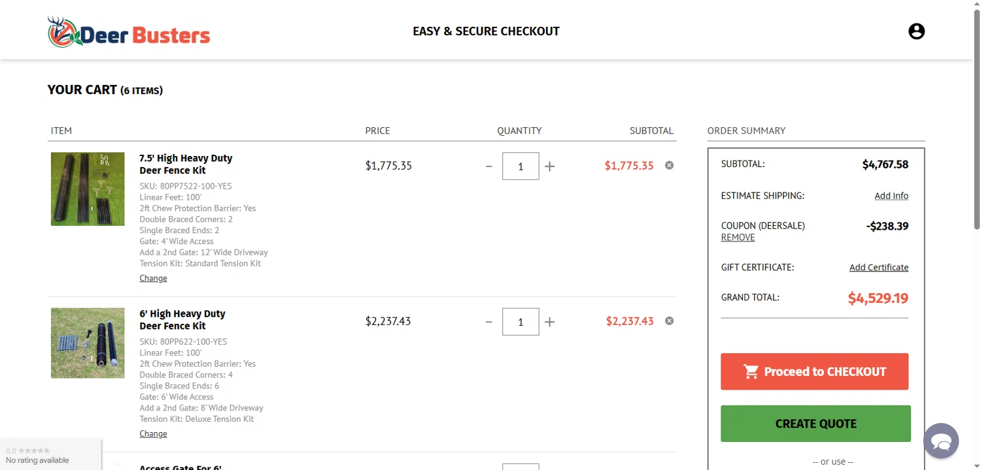The width and height of the screenshot is (981, 470).
Task: Remove the 6' High Deer Fence Kit
Action: pos(669,321)
